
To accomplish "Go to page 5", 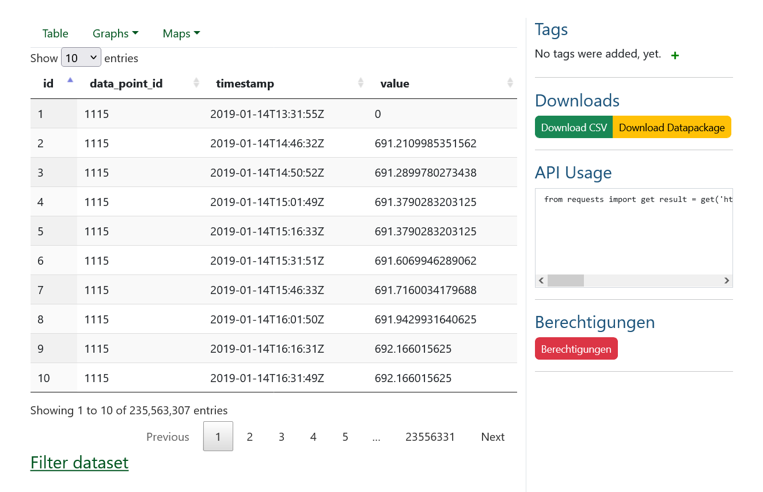I will [345, 437].
